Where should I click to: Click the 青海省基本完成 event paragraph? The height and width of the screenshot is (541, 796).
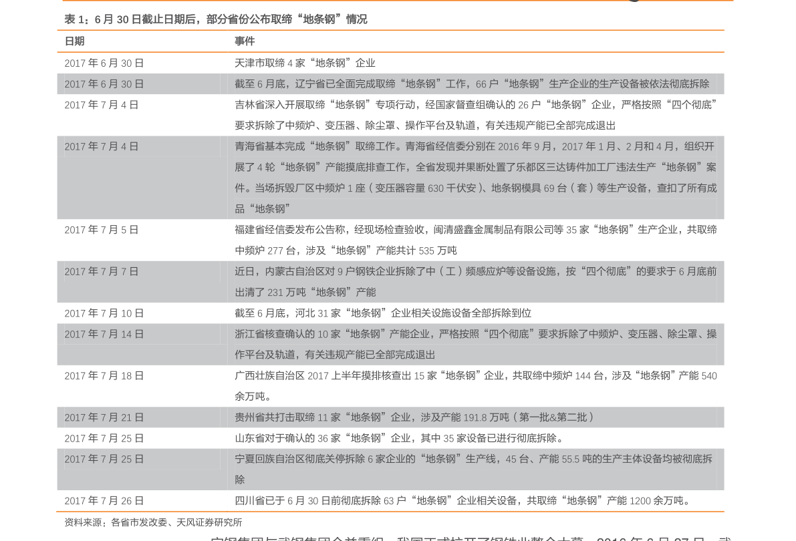(x=475, y=178)
